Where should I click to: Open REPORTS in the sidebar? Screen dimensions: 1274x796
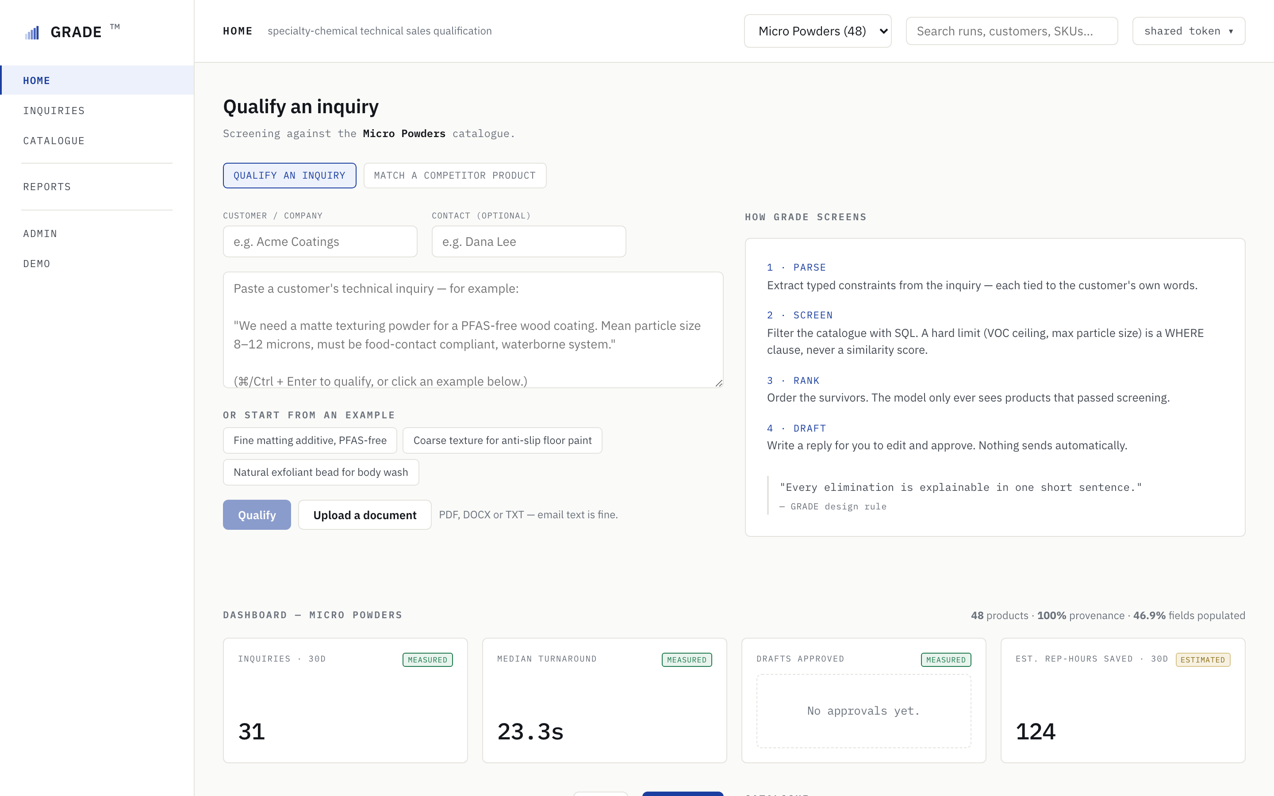tap(97, 187)
